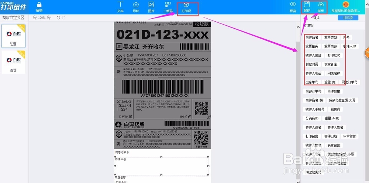
Task: Select the 内件品名 text box on canvas
Action: [162, 166]
